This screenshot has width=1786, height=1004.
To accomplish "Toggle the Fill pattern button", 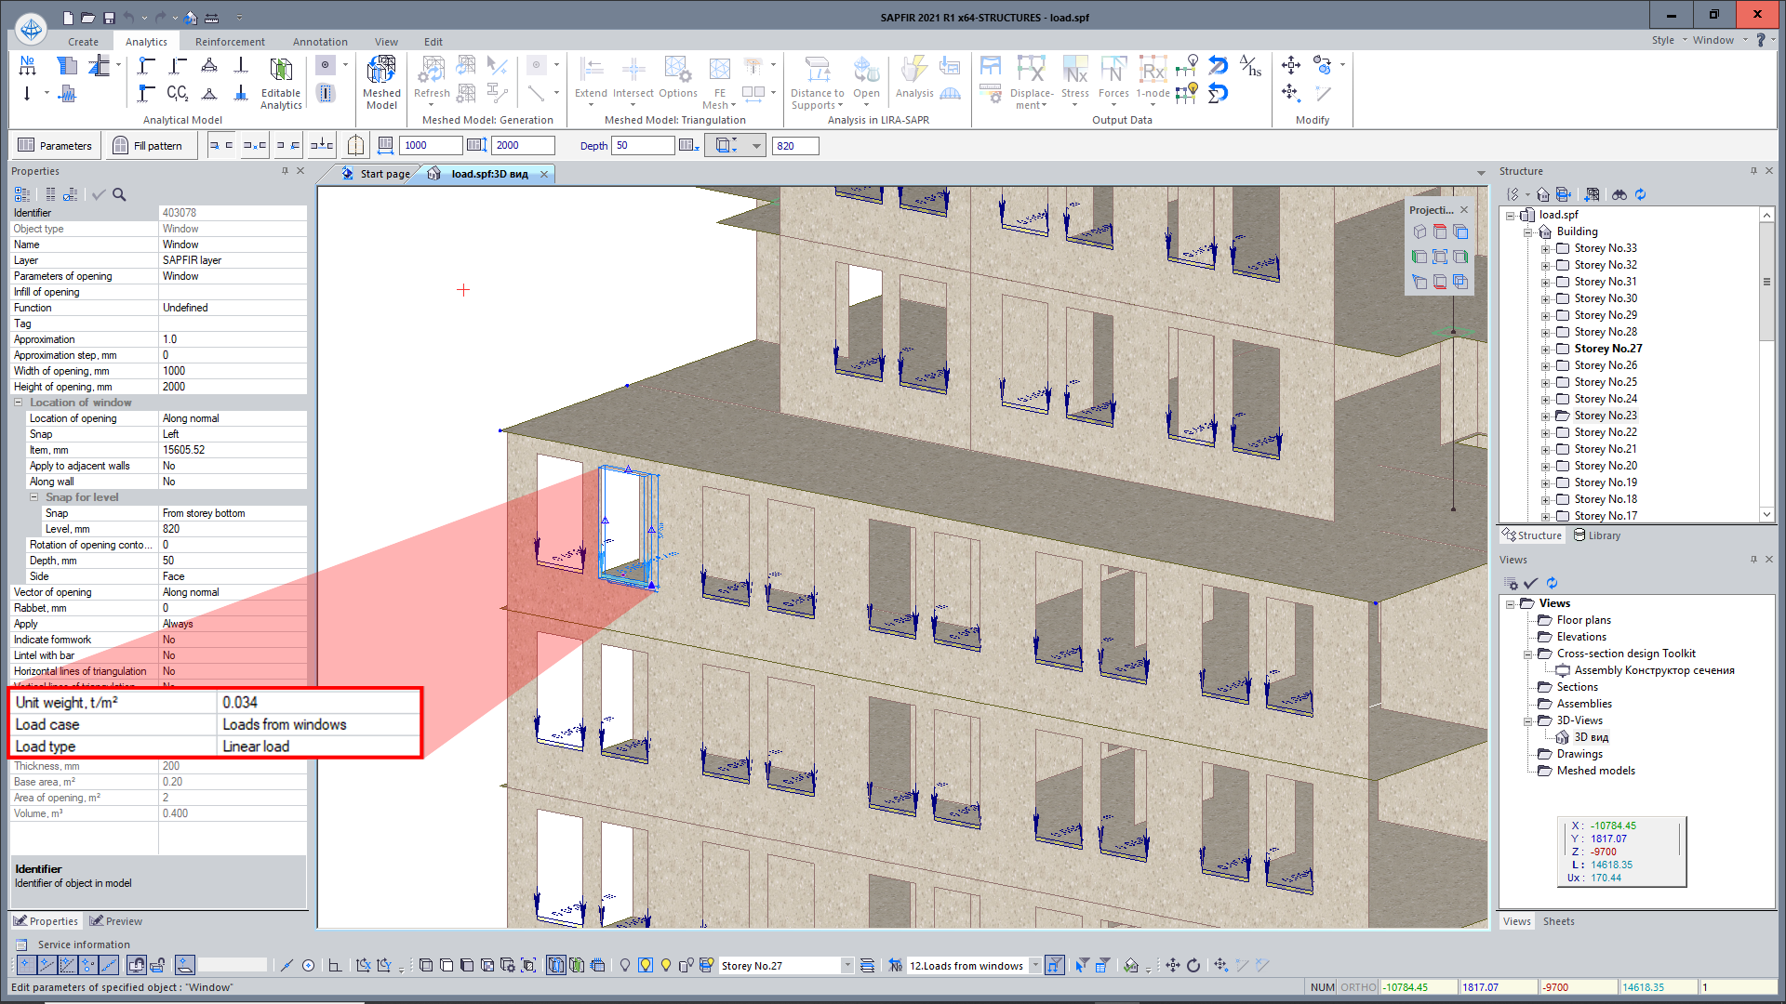I will click(x=147, y=145).
